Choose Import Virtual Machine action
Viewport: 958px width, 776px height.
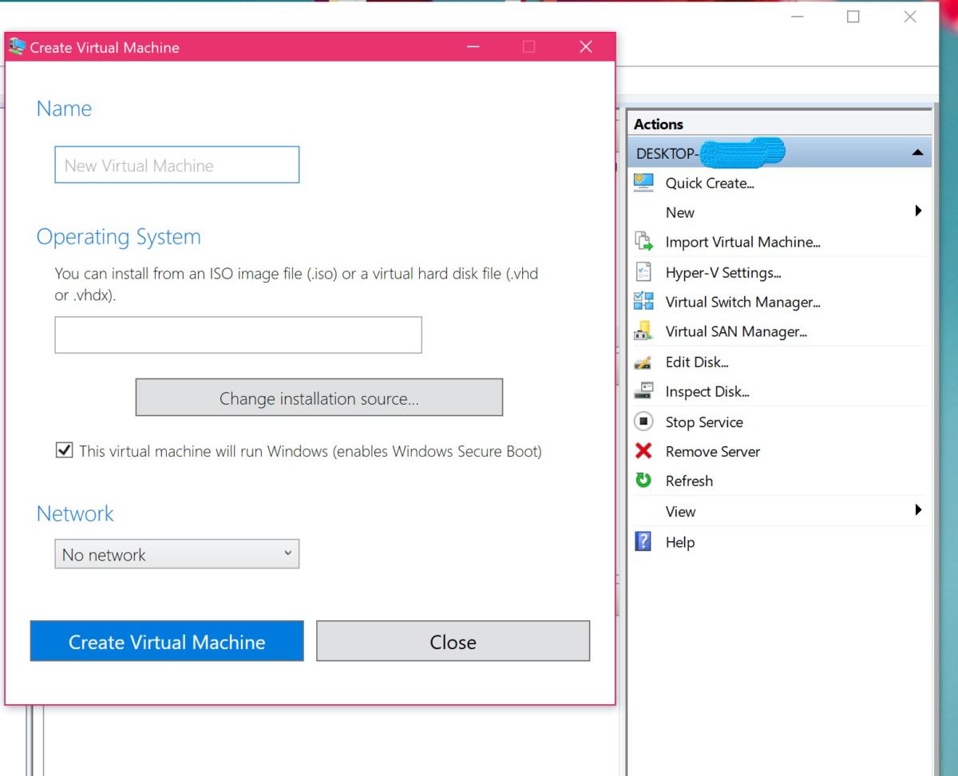coord(742,243)
